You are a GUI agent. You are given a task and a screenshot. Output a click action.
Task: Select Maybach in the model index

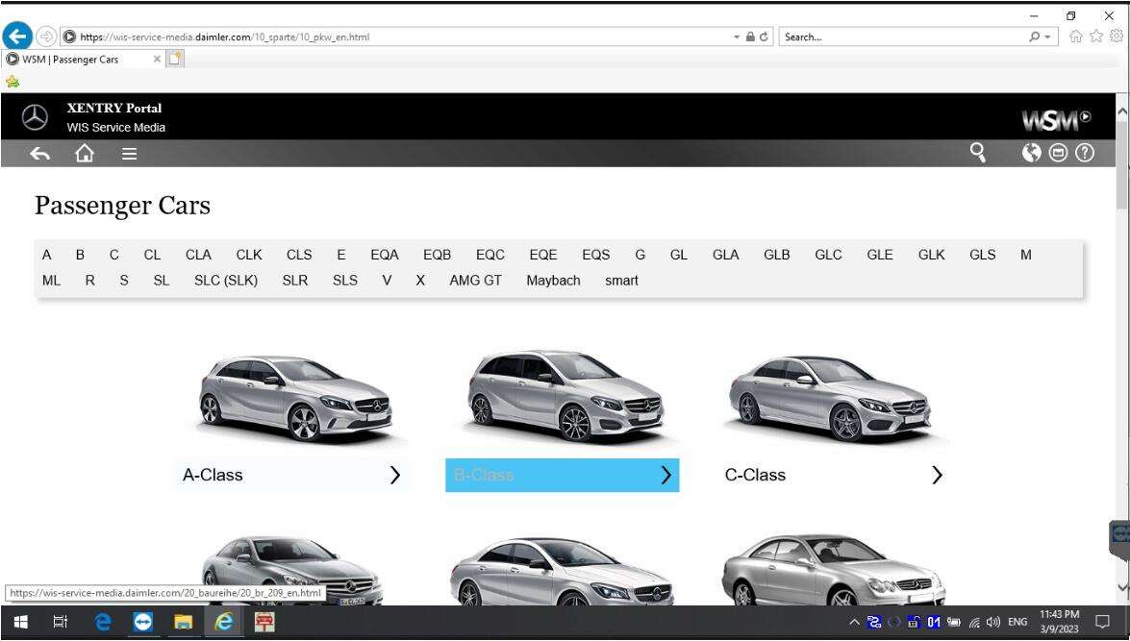coord(554,281)
